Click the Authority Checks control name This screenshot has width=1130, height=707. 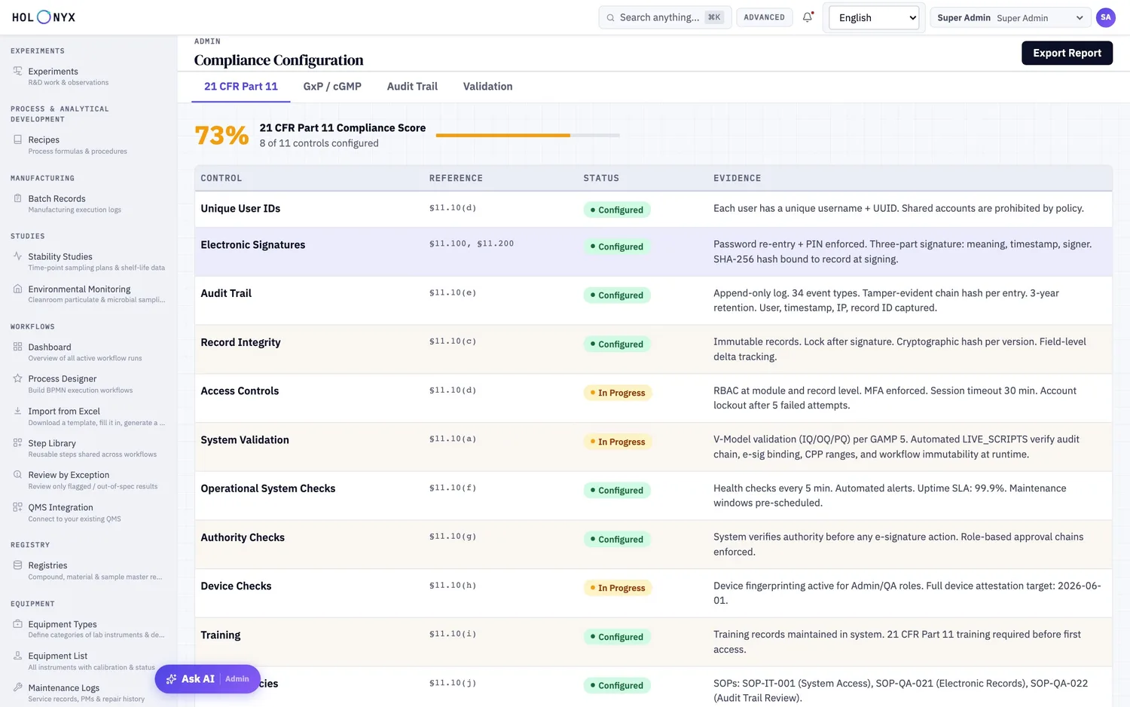243,537
